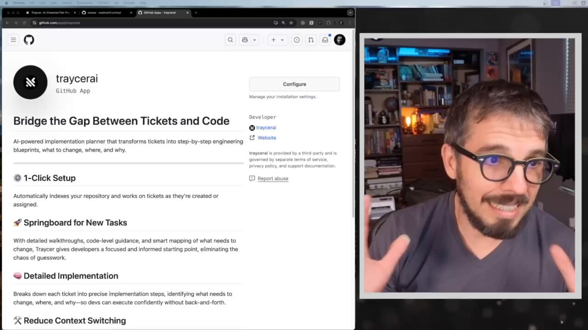The image size is (588, 330).
Task: Switch to the Issues svpino/ml.school tab
Action: (x=105, y=12)
